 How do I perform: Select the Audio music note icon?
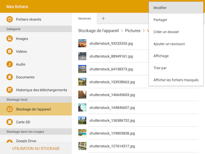click(x=10, y=64)
